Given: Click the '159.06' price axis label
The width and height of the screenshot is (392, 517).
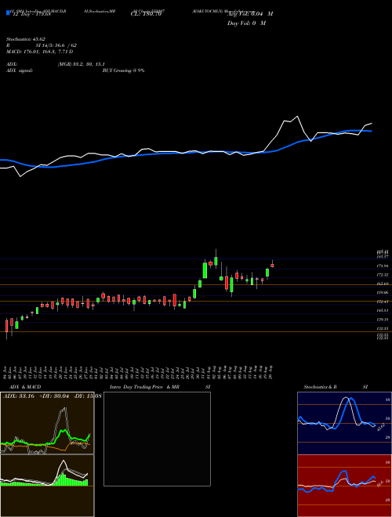Looking at the screenshot, I should (382, 293).
